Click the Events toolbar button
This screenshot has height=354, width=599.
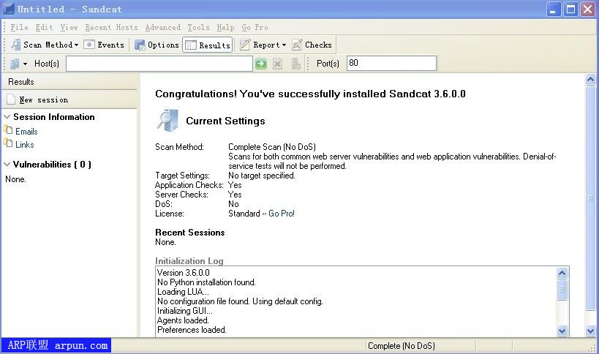pyautogui.click(x=105, y=45)
